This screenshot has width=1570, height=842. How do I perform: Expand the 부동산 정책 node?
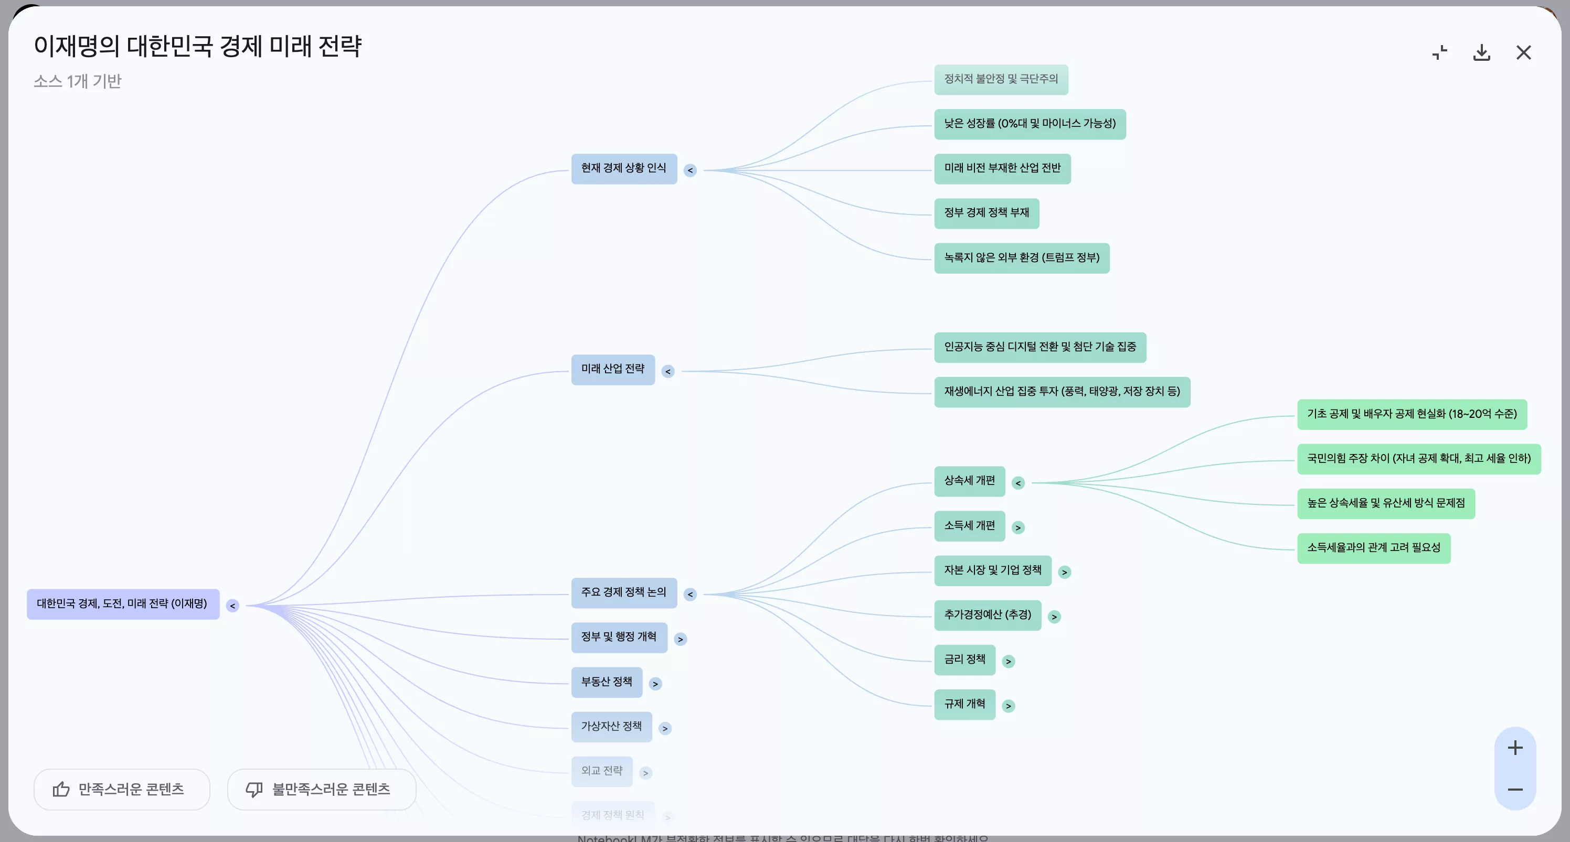[655, 684]
